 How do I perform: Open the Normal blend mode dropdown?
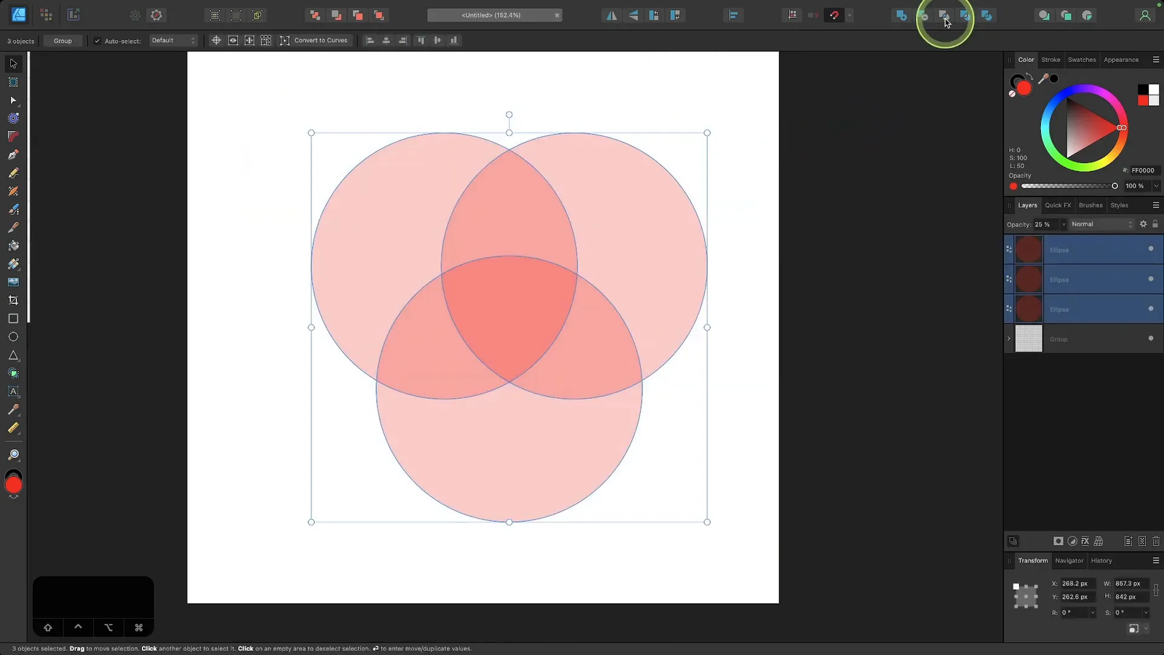coord(1101,224)
